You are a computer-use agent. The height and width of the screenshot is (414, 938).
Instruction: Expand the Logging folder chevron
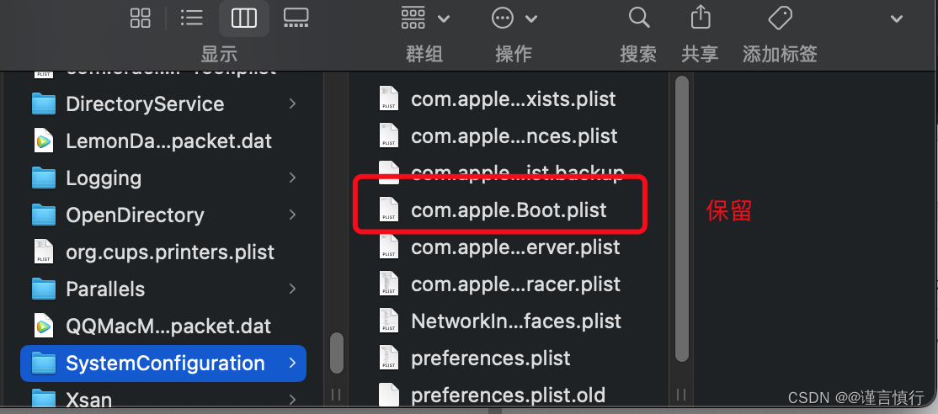click(x=292, y=178)
